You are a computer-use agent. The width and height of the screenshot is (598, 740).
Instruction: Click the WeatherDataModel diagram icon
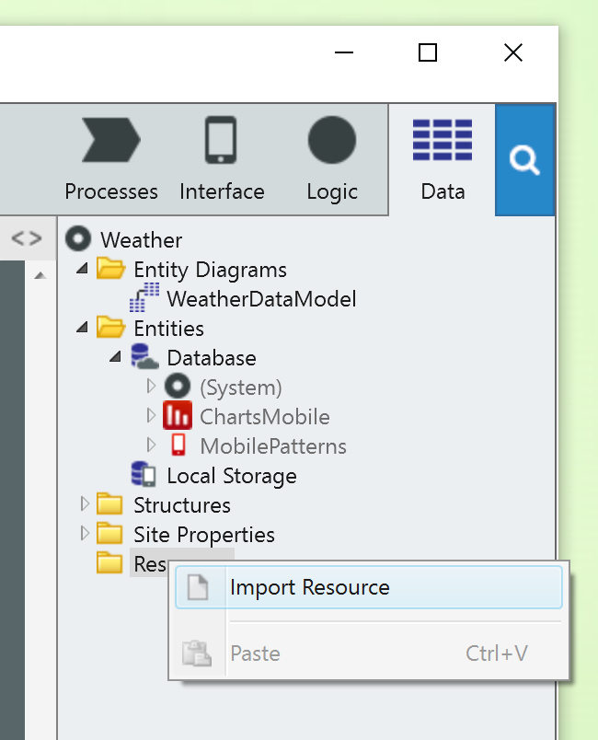[144, 298]
